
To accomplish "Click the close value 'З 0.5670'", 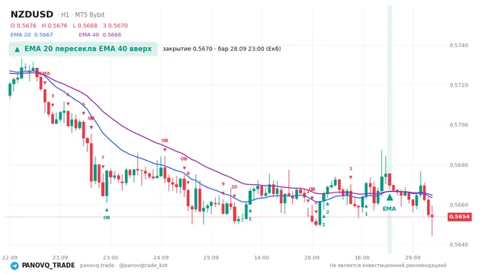I will tap(115, 26).
